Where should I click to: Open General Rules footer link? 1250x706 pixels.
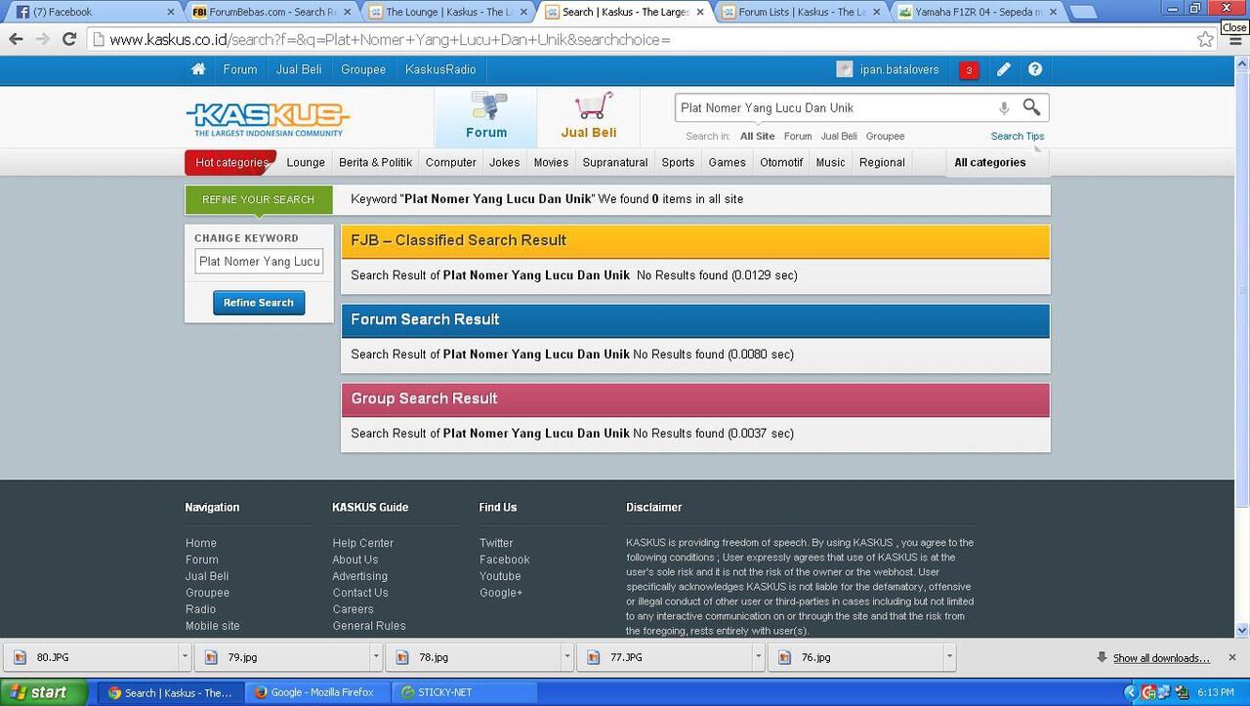tap(369, 626)
